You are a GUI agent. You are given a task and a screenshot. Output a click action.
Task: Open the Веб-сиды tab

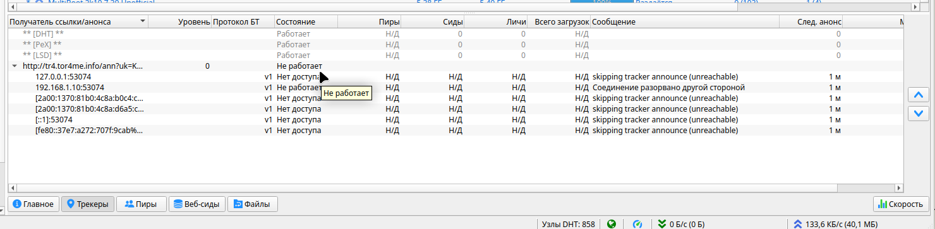pos(196,204)
